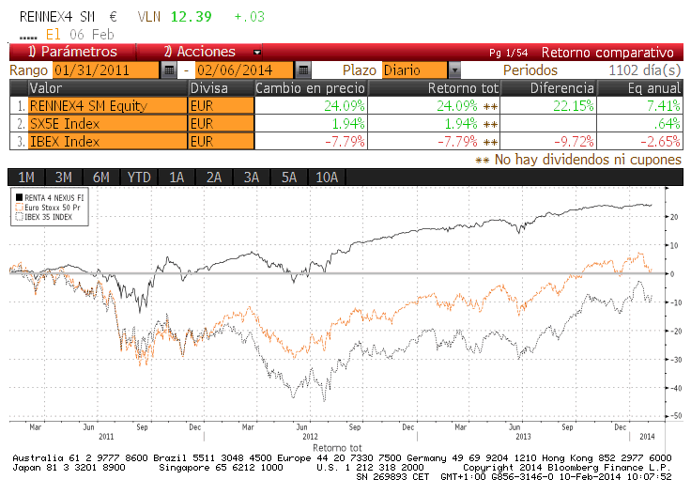This screenshot has width=691, height=495.
Task: Click the RENTA 4 NEXUS FI legend label
Action: tap(54, 198)
